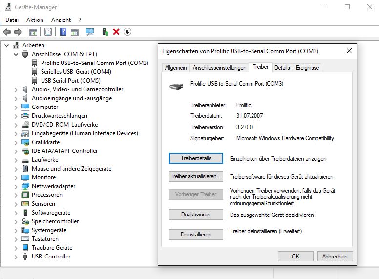This screenshot has height=279, width=379.
Task: Click the USB-Controller plug icon
Action: (x=25, y=257)
